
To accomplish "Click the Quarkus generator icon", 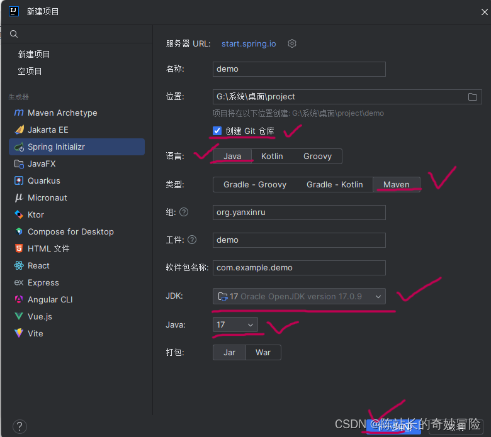I will (x=19, y=180).
